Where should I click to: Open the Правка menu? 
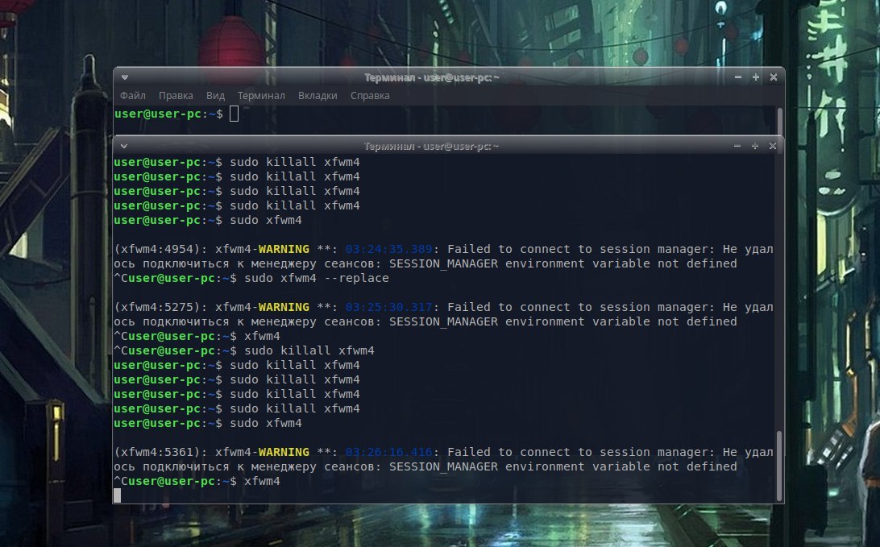point(176,95)
